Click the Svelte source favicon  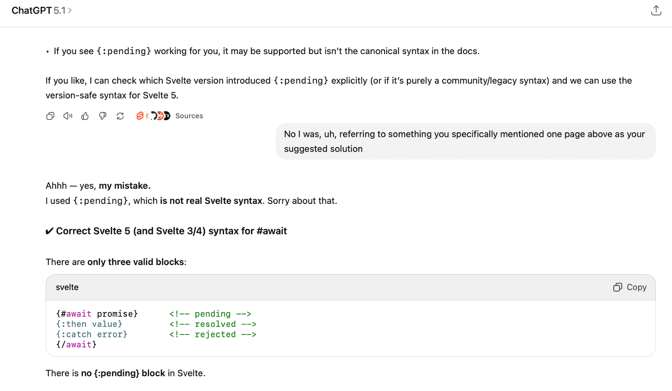click(x=140, y=116)
